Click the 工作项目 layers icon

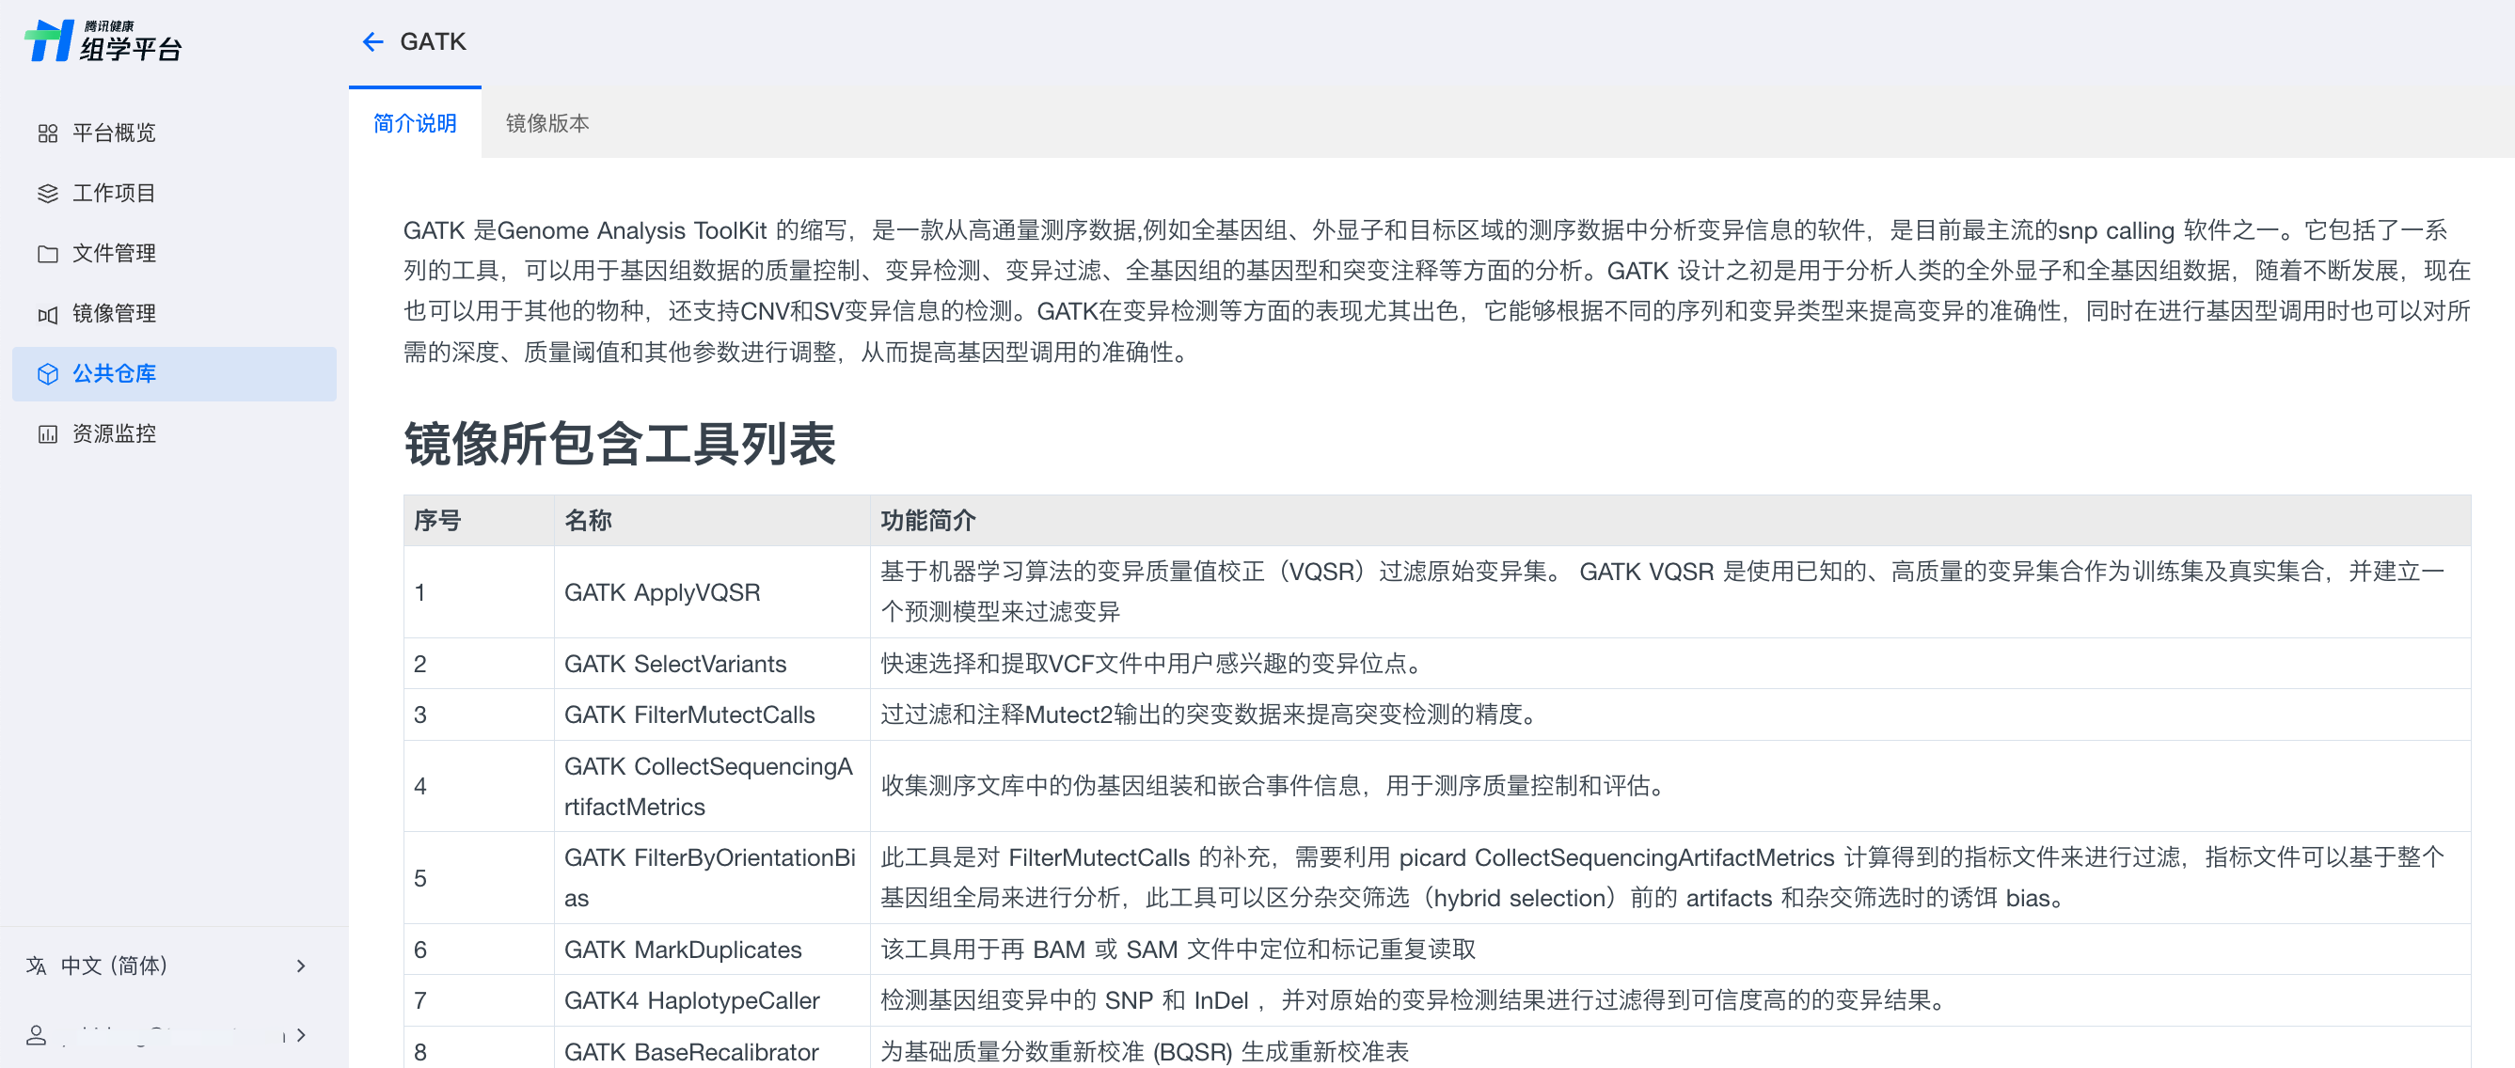48,194
